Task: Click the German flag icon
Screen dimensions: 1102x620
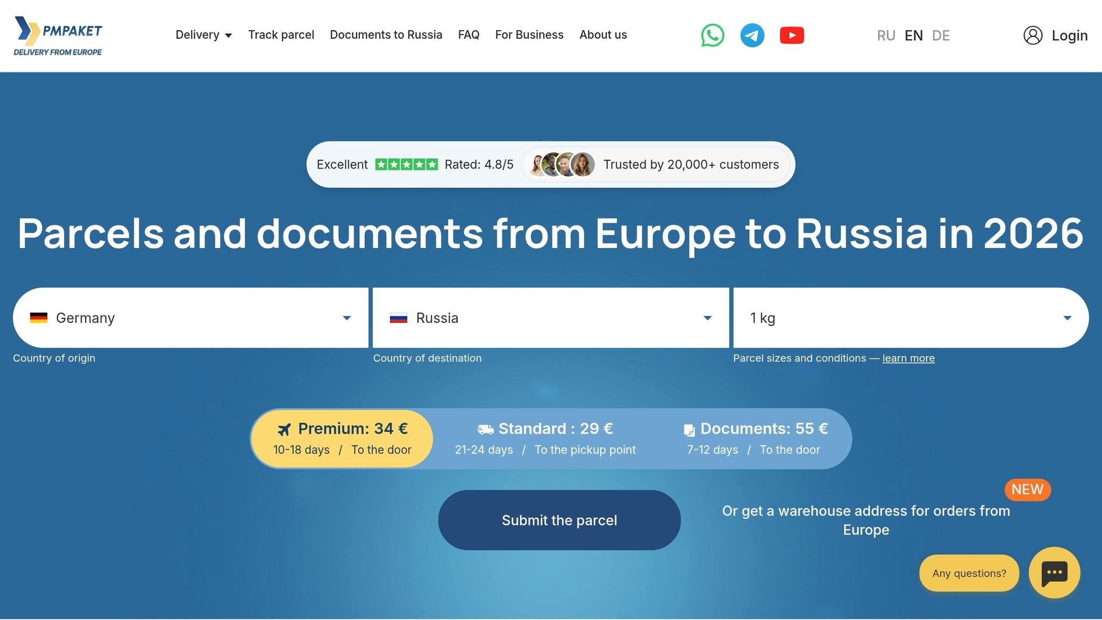Action: [x=39, y=318]
